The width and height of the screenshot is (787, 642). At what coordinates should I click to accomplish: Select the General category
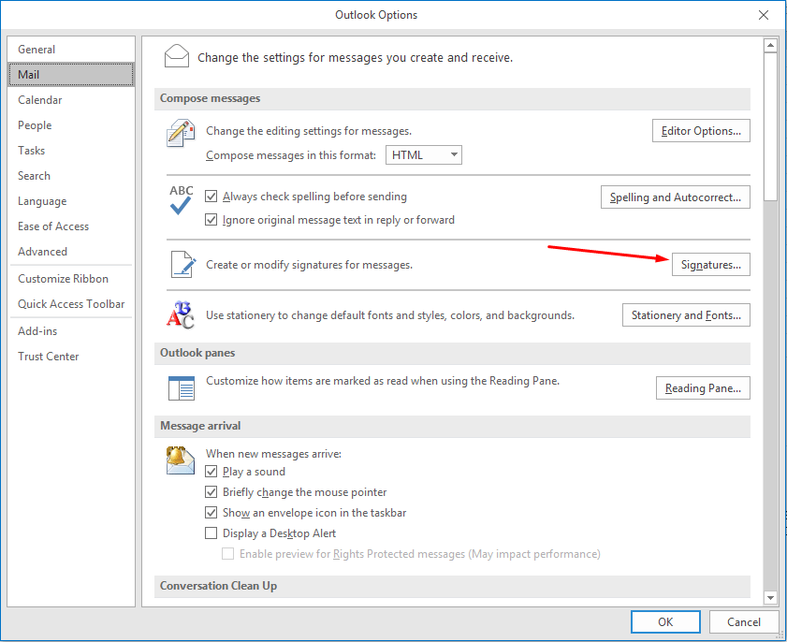click(x=71, y=50)
